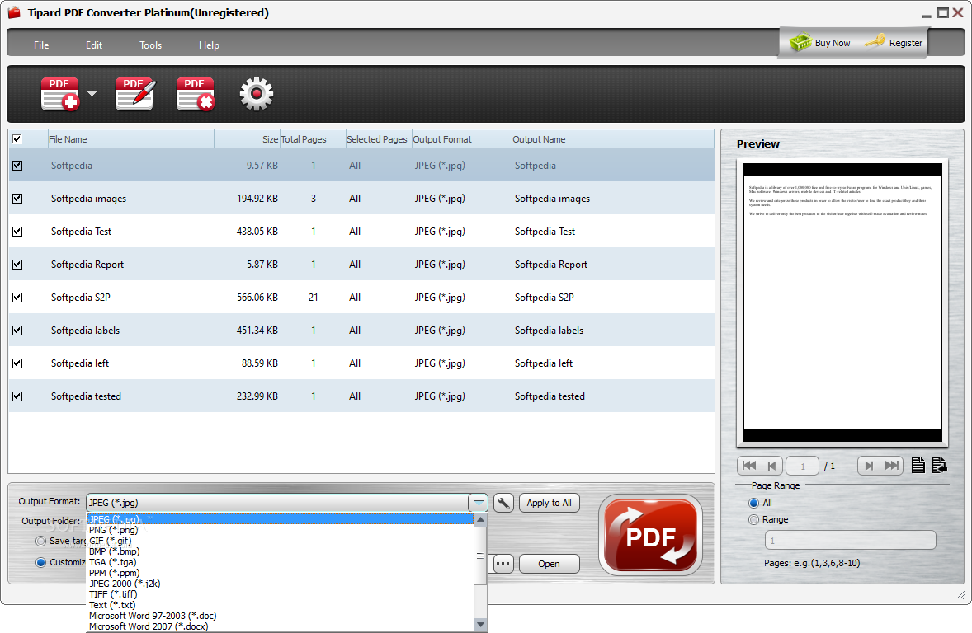Click format list scrollbar up arrow

480,519
